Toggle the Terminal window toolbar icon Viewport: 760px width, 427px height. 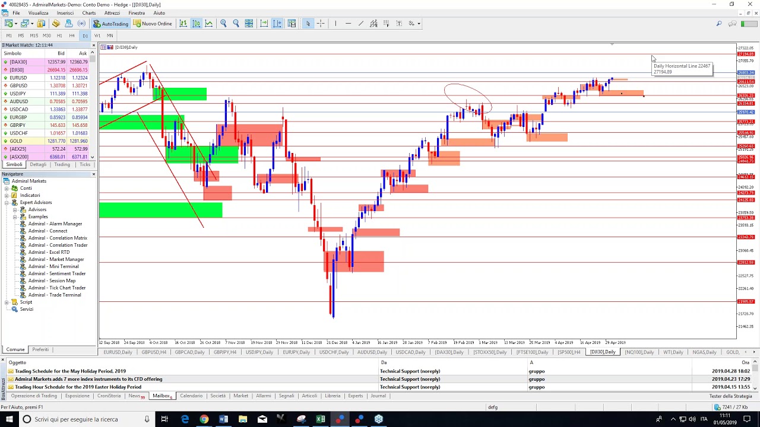tap(81, 24)
